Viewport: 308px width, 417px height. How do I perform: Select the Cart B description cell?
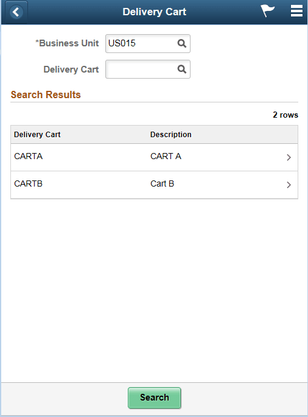pos(162,184)
